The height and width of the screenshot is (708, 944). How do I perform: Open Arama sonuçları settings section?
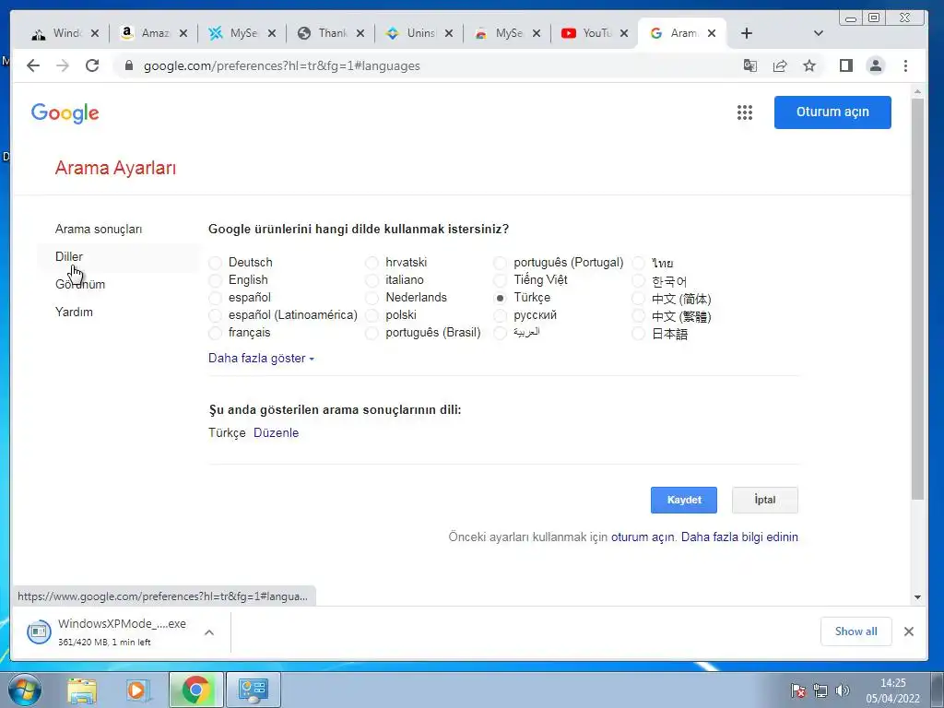(99, 230)
